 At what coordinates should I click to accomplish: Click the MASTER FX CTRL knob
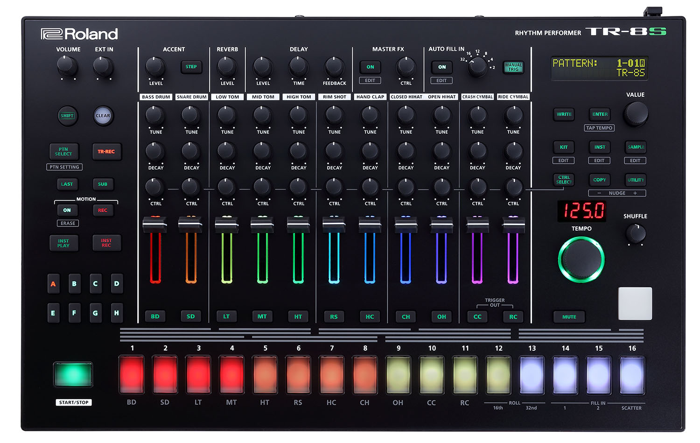406,67
